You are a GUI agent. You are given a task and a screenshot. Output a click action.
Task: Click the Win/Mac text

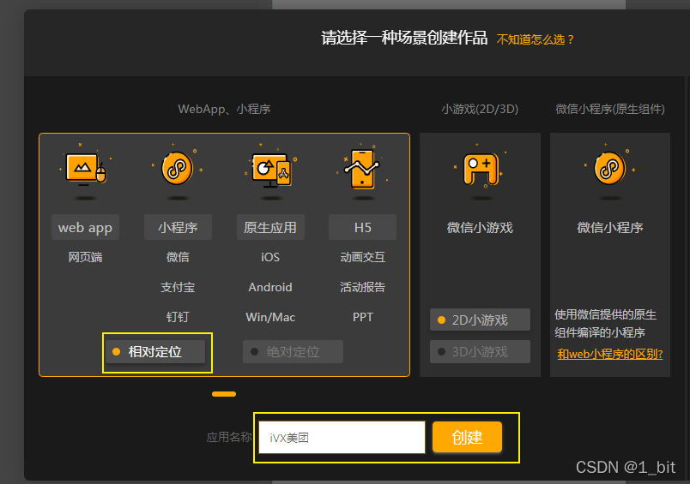270,317
